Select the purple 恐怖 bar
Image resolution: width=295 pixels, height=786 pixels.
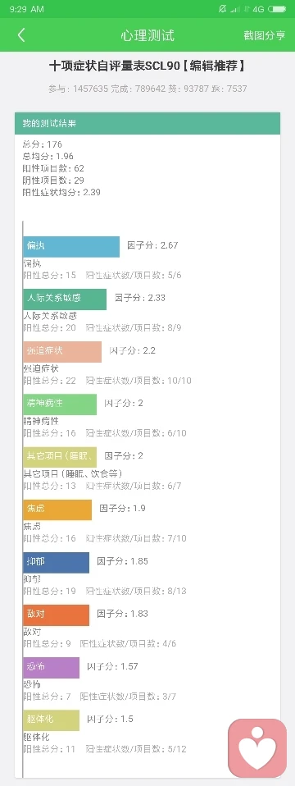click(x=51, y=668)
